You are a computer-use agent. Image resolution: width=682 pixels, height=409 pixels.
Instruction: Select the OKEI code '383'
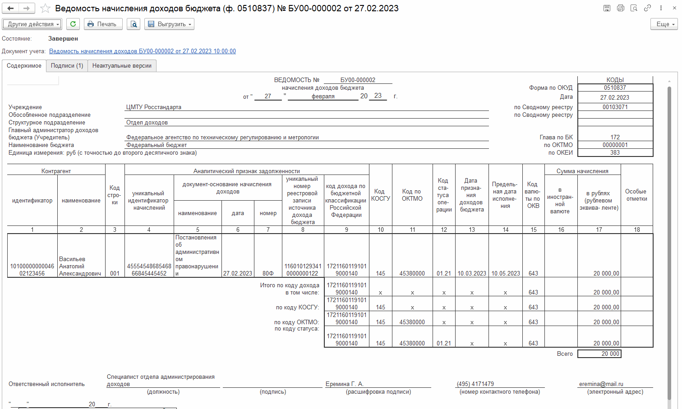615,152
